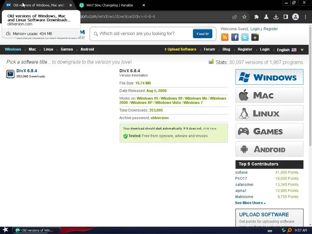Click the taskbar Old versions of Win button
312x234 pixels.
tap(36, 230)
